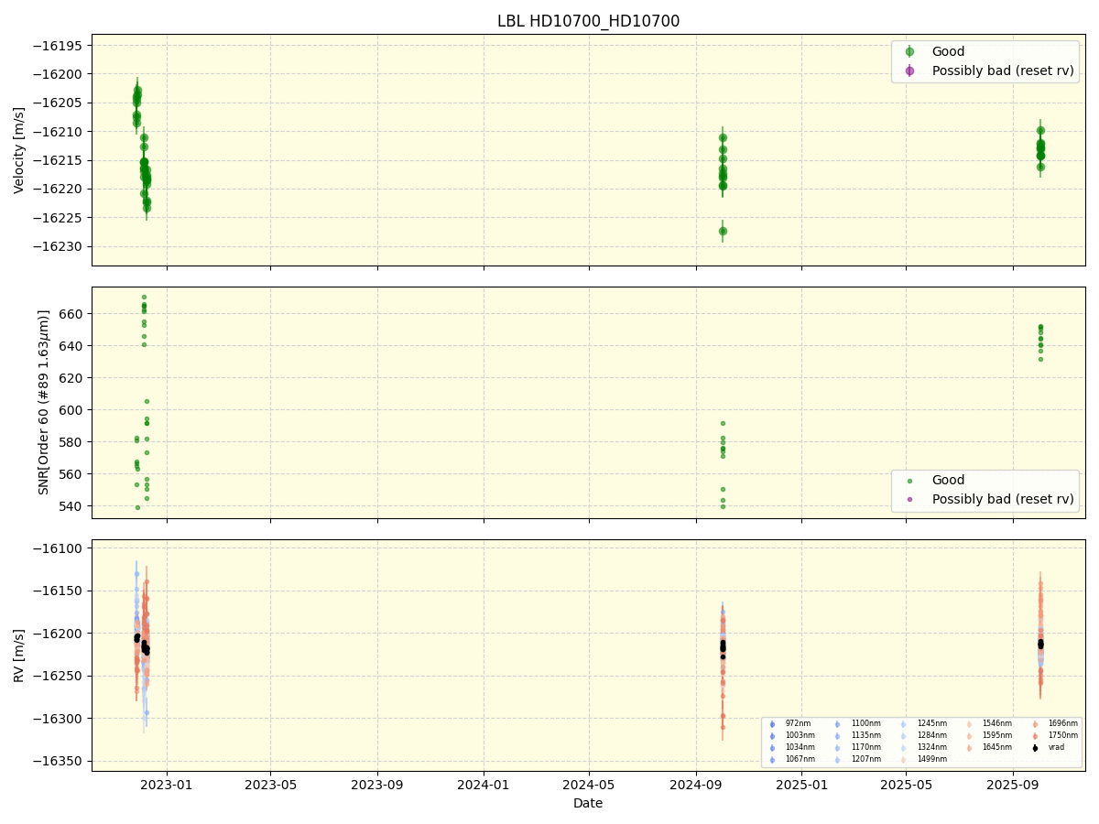This screenshot has width=1099, height=824.
Task: Click the 1499nm legend label
Action: [x=932, y=759]
